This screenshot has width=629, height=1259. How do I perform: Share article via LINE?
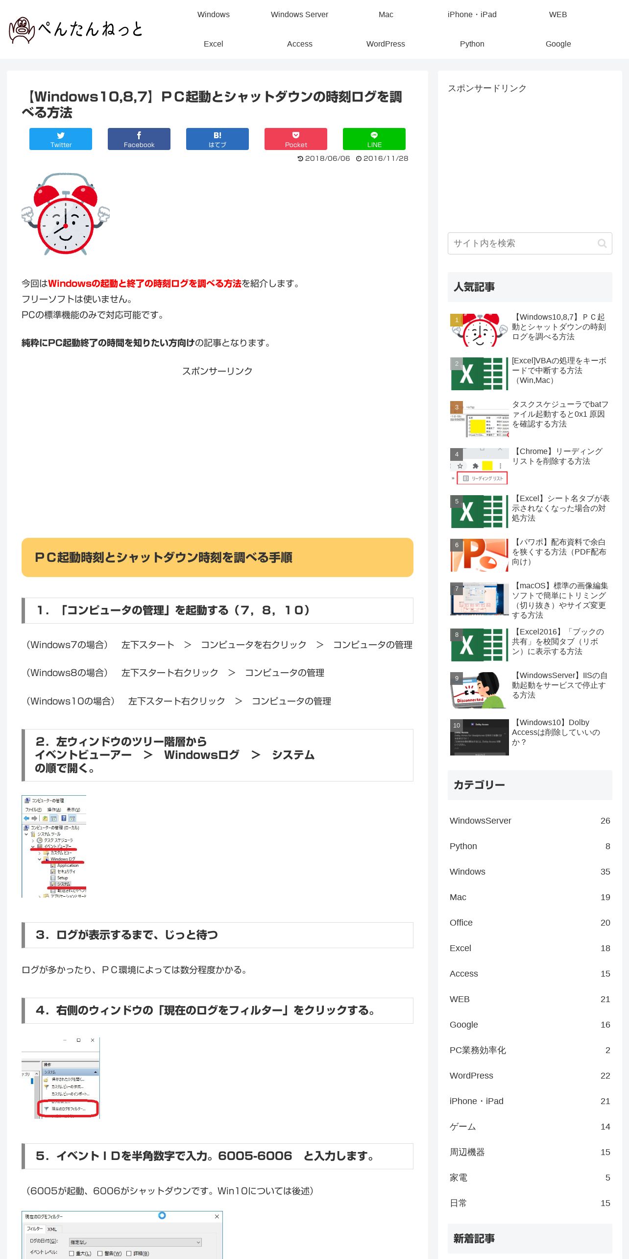coord(374,139)
